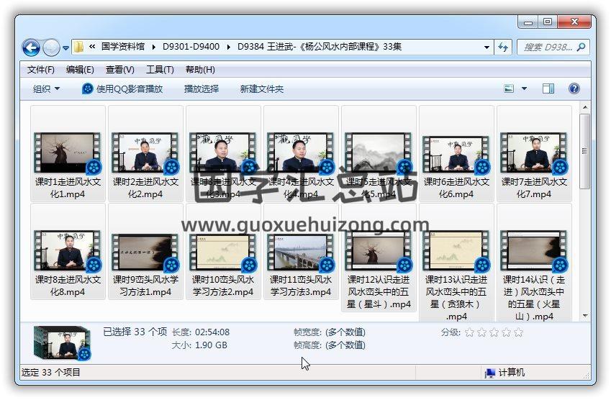
Task: Open the address bar history dropdown
Action: coord(486,47)
